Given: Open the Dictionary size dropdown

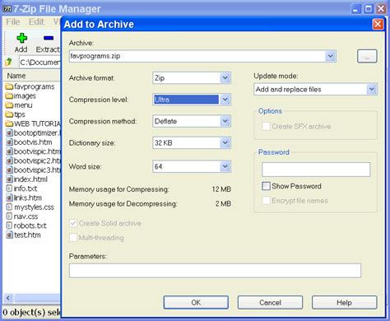Looking at the screenshot, I should [225, 142].
